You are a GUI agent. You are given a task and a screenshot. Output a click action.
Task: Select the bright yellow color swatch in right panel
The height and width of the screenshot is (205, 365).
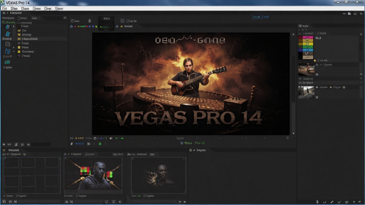click(308, 44)
